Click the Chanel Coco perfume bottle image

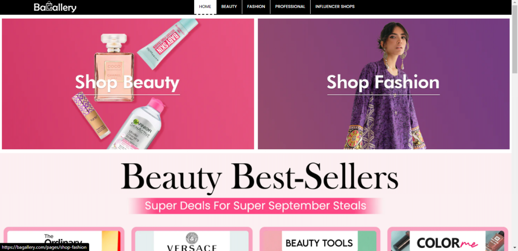click(x=114, y=68)
